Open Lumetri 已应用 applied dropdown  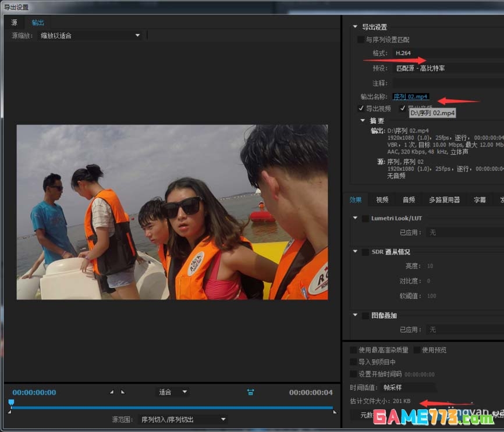[x=465, y=232]
